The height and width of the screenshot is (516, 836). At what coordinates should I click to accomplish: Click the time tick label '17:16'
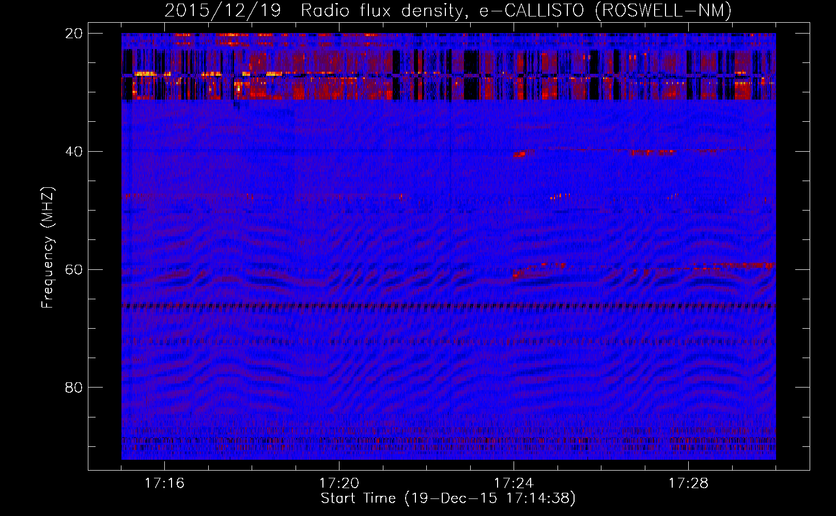[x=164, y=483]
